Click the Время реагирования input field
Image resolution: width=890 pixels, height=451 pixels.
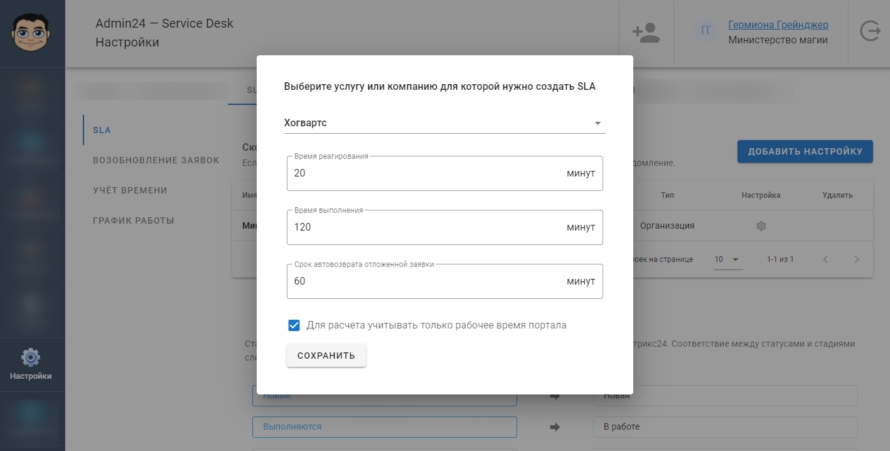(x=444, y=173)
